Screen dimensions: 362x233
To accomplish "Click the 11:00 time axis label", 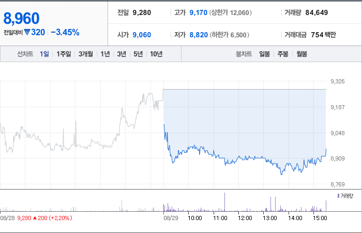I will coord(220,218).
